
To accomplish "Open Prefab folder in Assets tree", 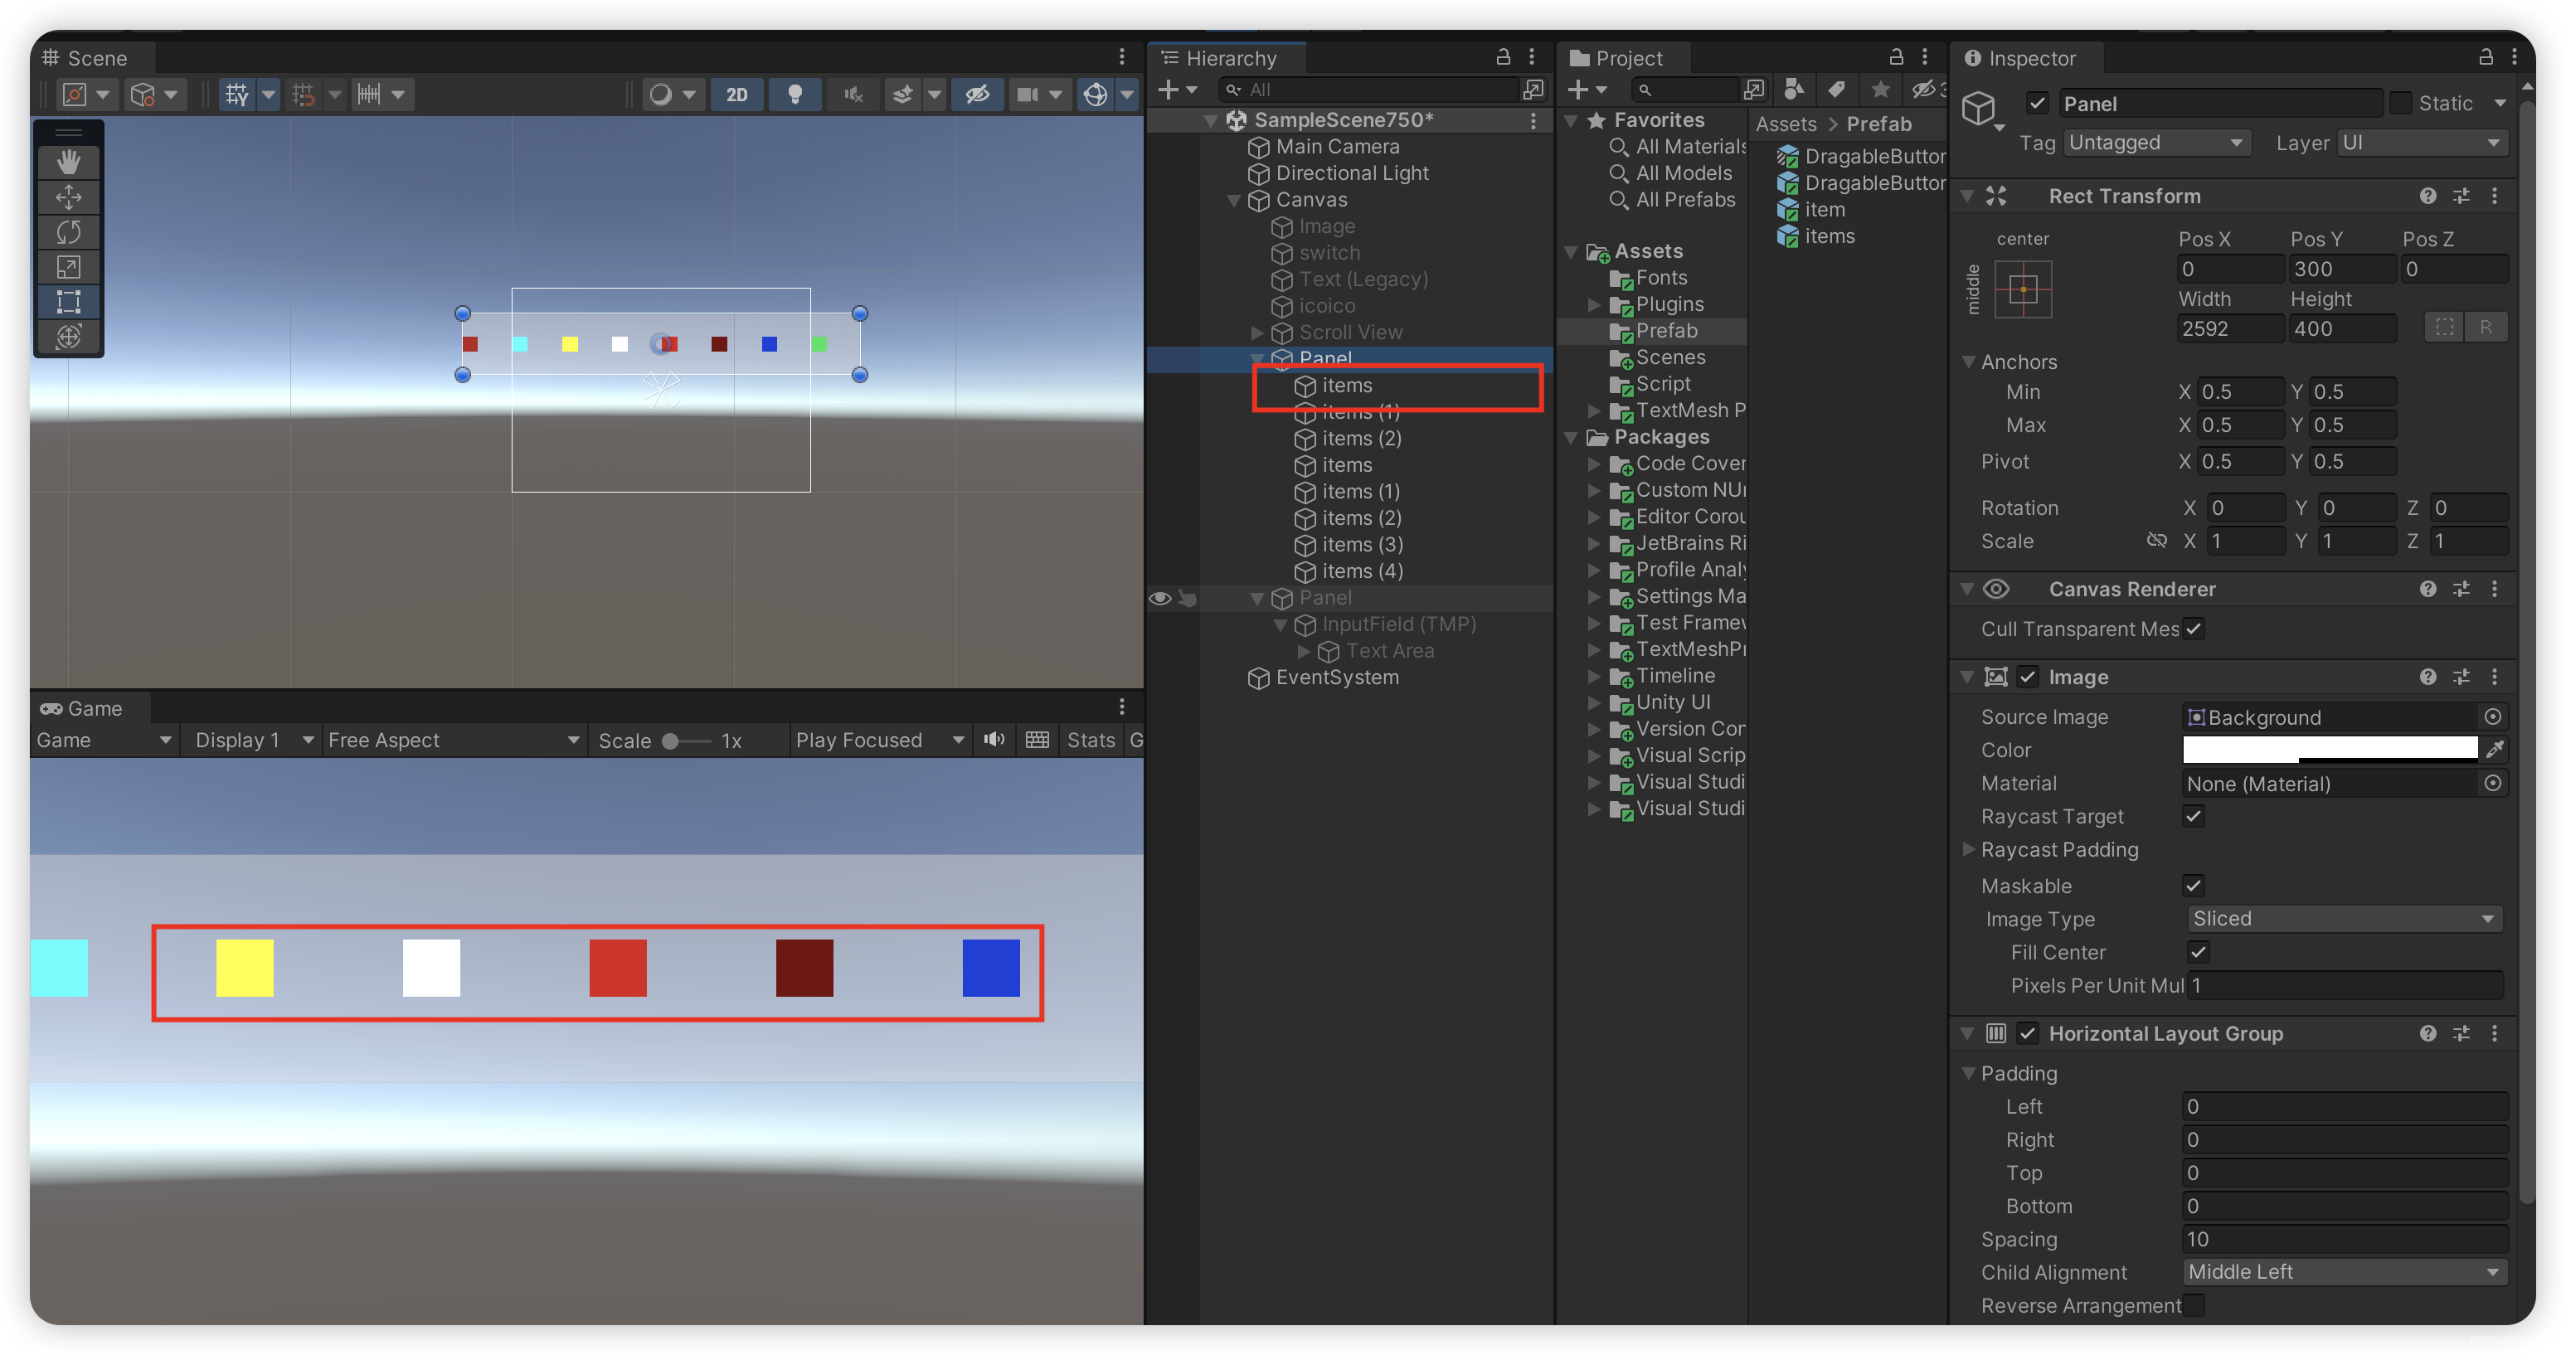I will point(1665,331).
